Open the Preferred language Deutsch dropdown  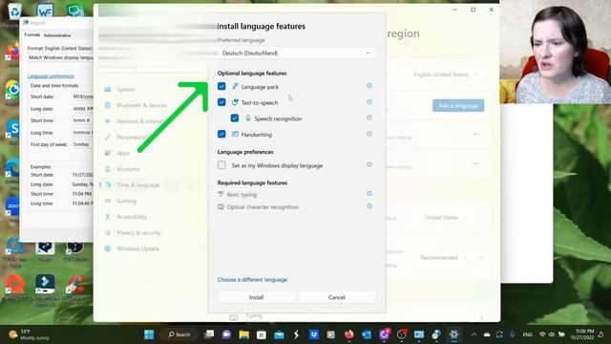[296, 54]
